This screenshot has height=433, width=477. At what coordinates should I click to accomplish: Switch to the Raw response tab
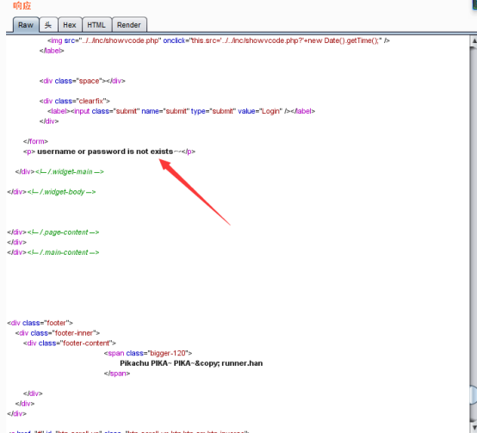(26, 25)
